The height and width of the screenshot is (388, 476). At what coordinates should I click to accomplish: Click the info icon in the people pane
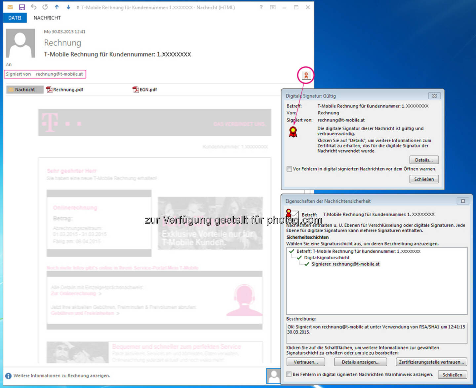click(x=8, y=376)
